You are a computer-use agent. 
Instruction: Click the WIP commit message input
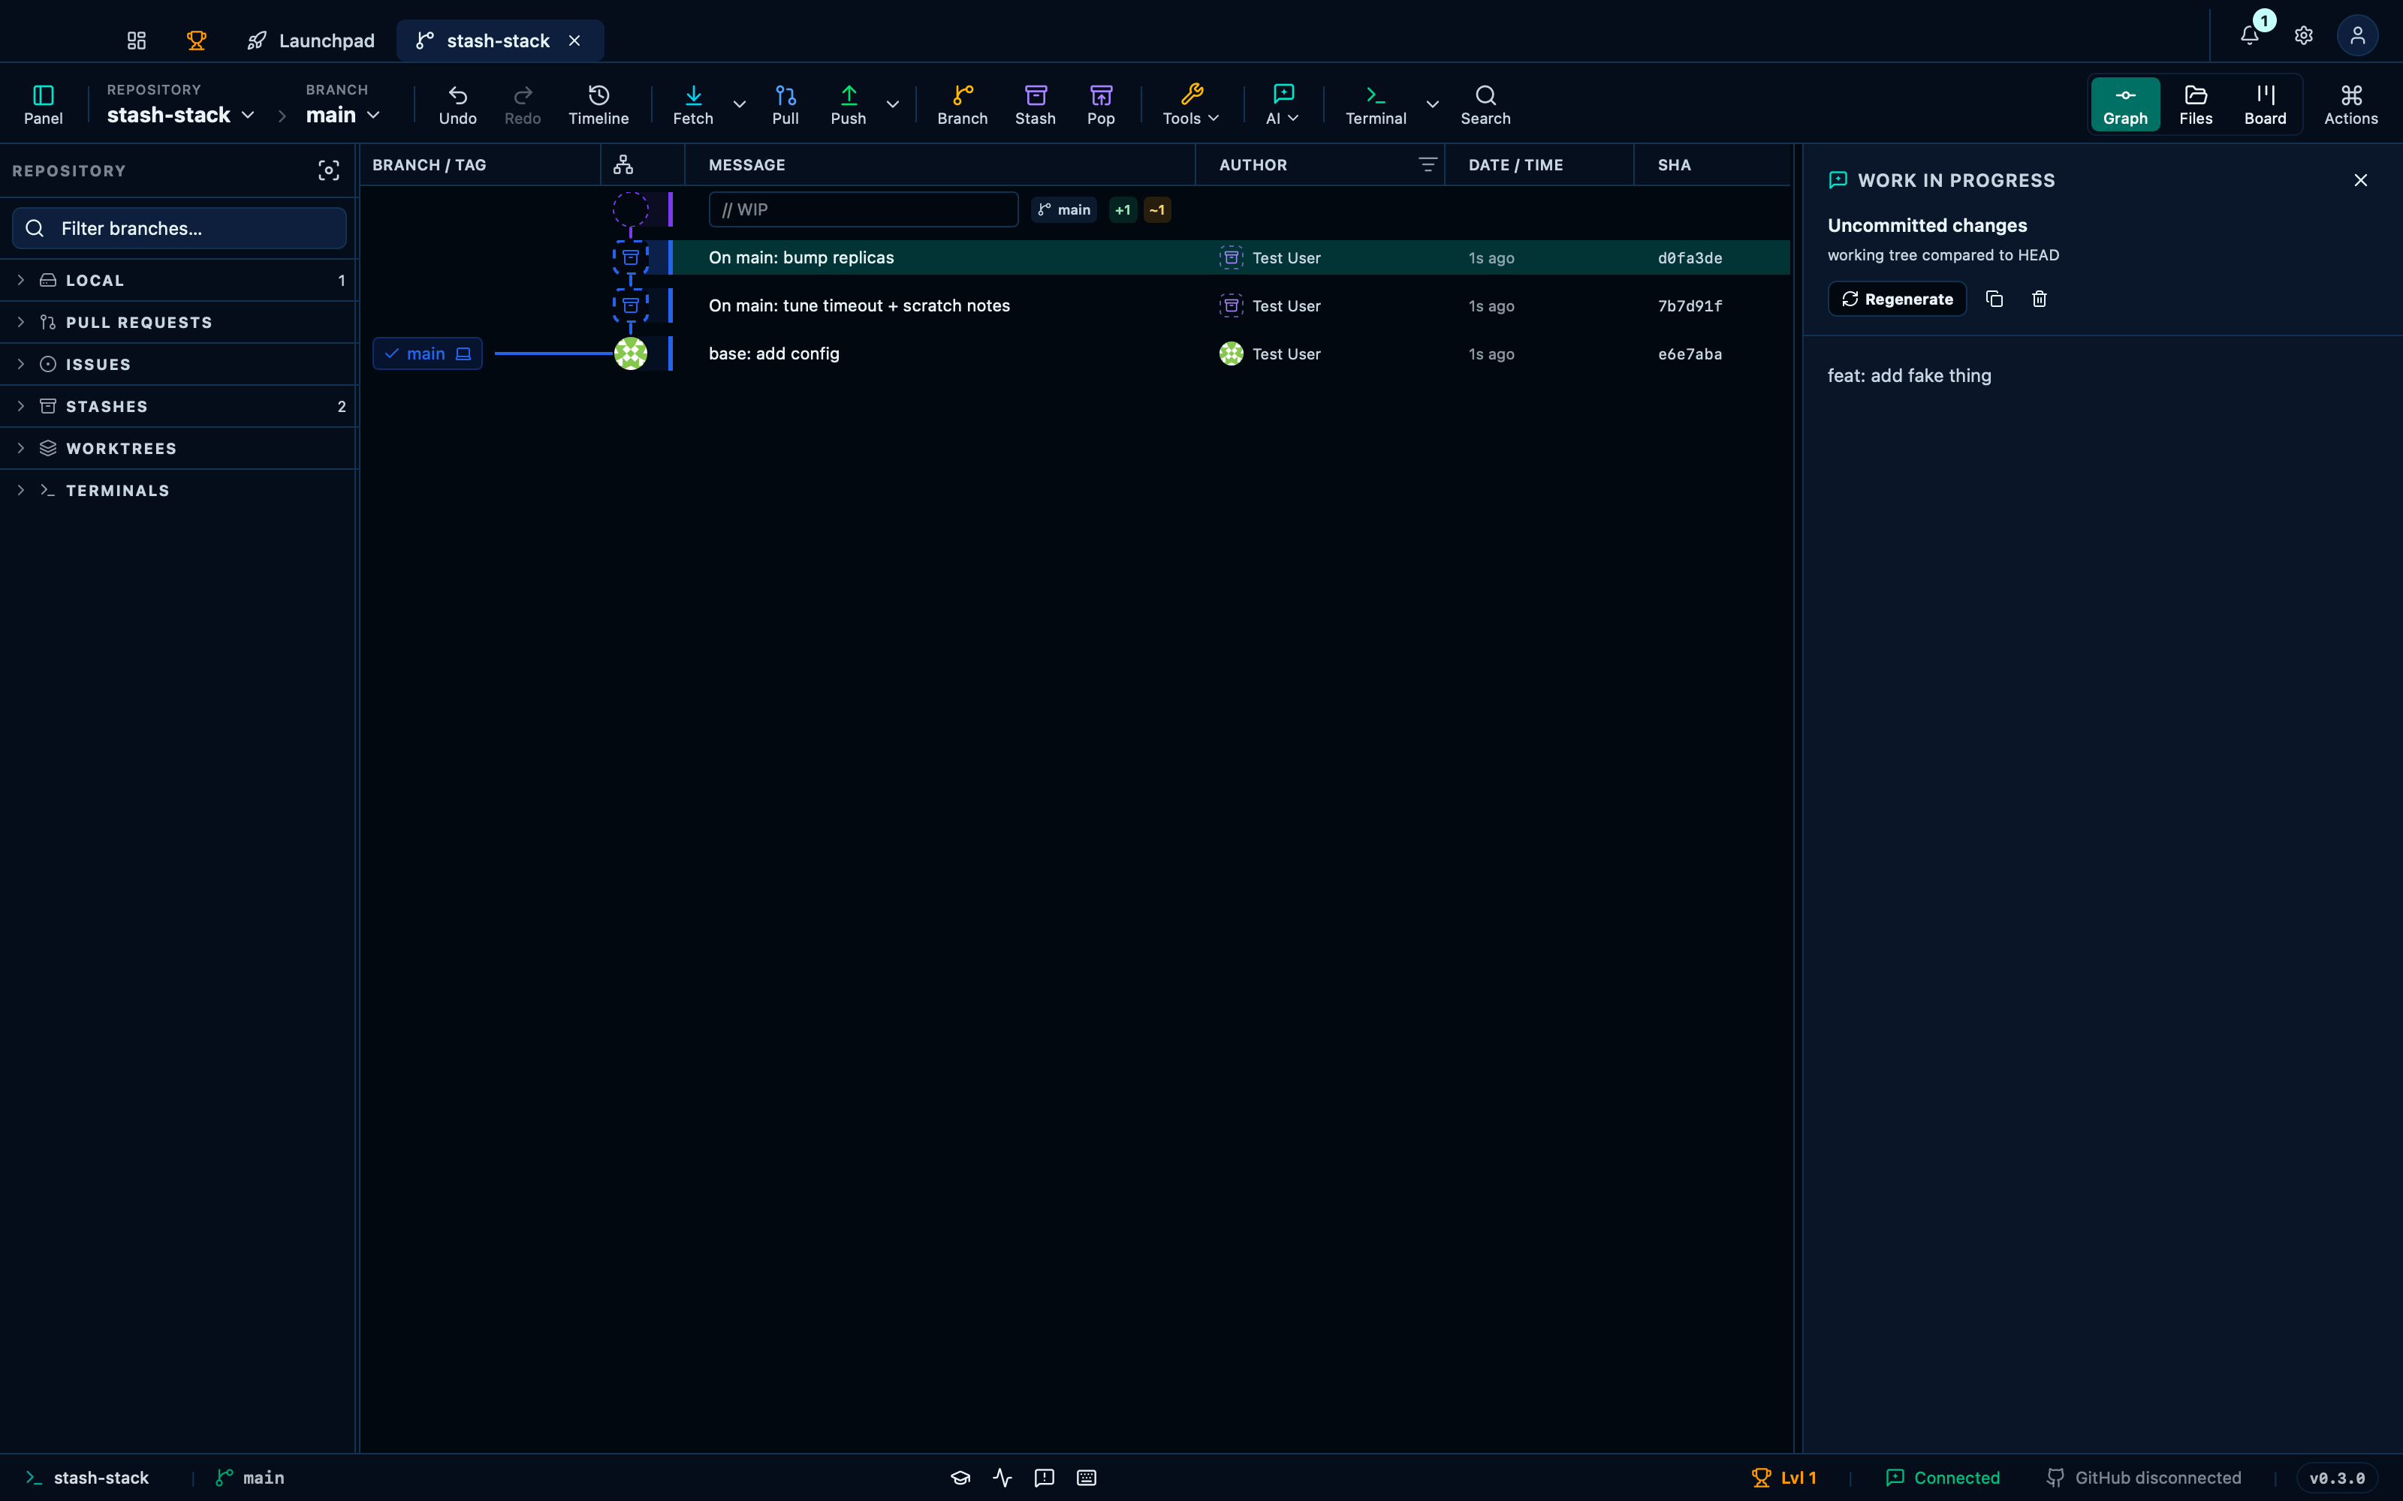(x=863, y=209)
